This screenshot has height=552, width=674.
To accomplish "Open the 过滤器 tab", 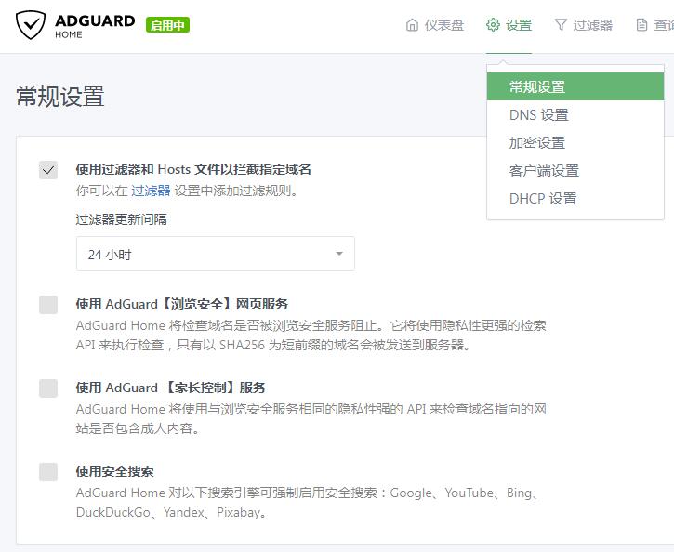I will pos(583,25).
